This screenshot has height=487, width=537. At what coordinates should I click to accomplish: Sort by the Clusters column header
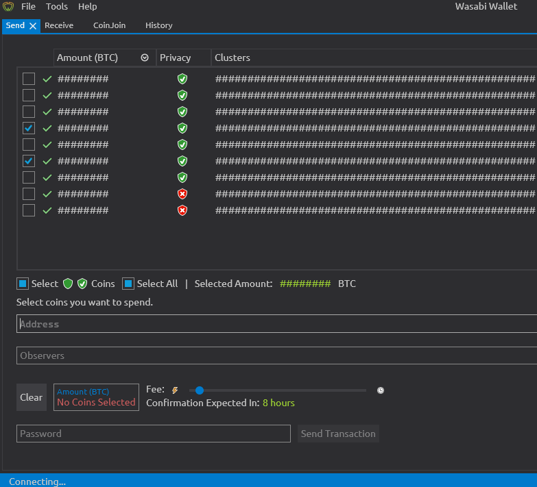[x=374, y=58]
